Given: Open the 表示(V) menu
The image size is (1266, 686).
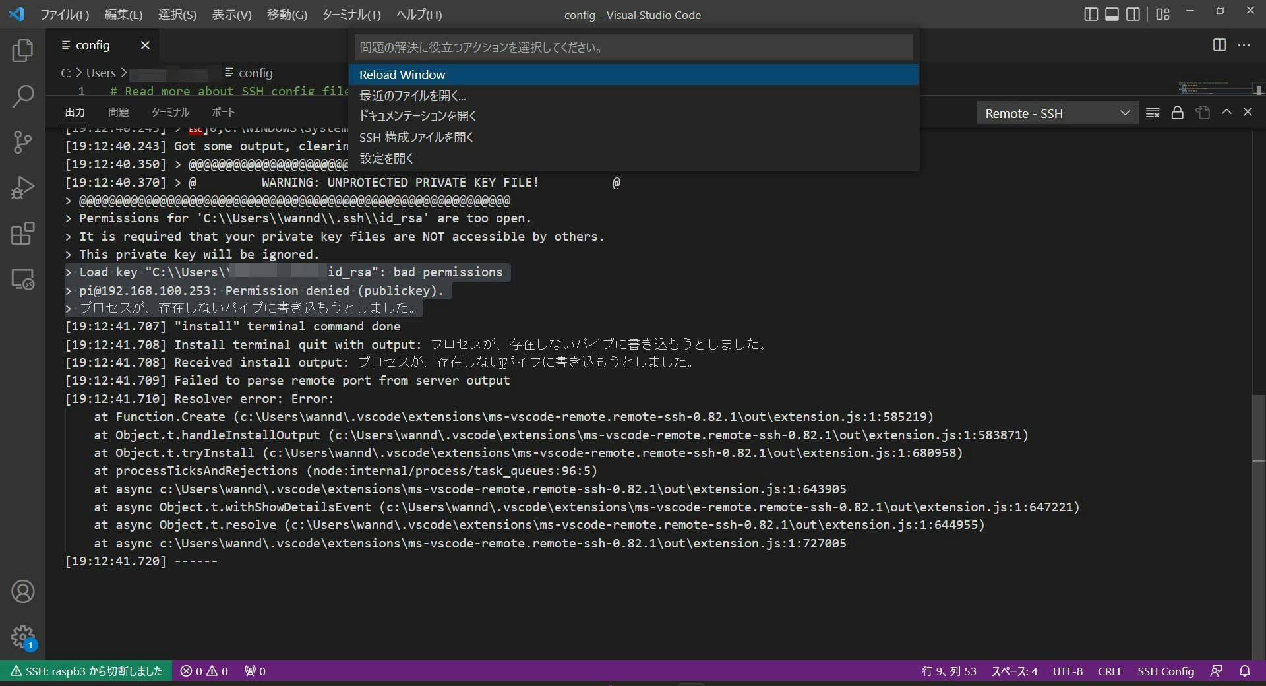Looking at the screenshot, I should (x=231, y=15).
